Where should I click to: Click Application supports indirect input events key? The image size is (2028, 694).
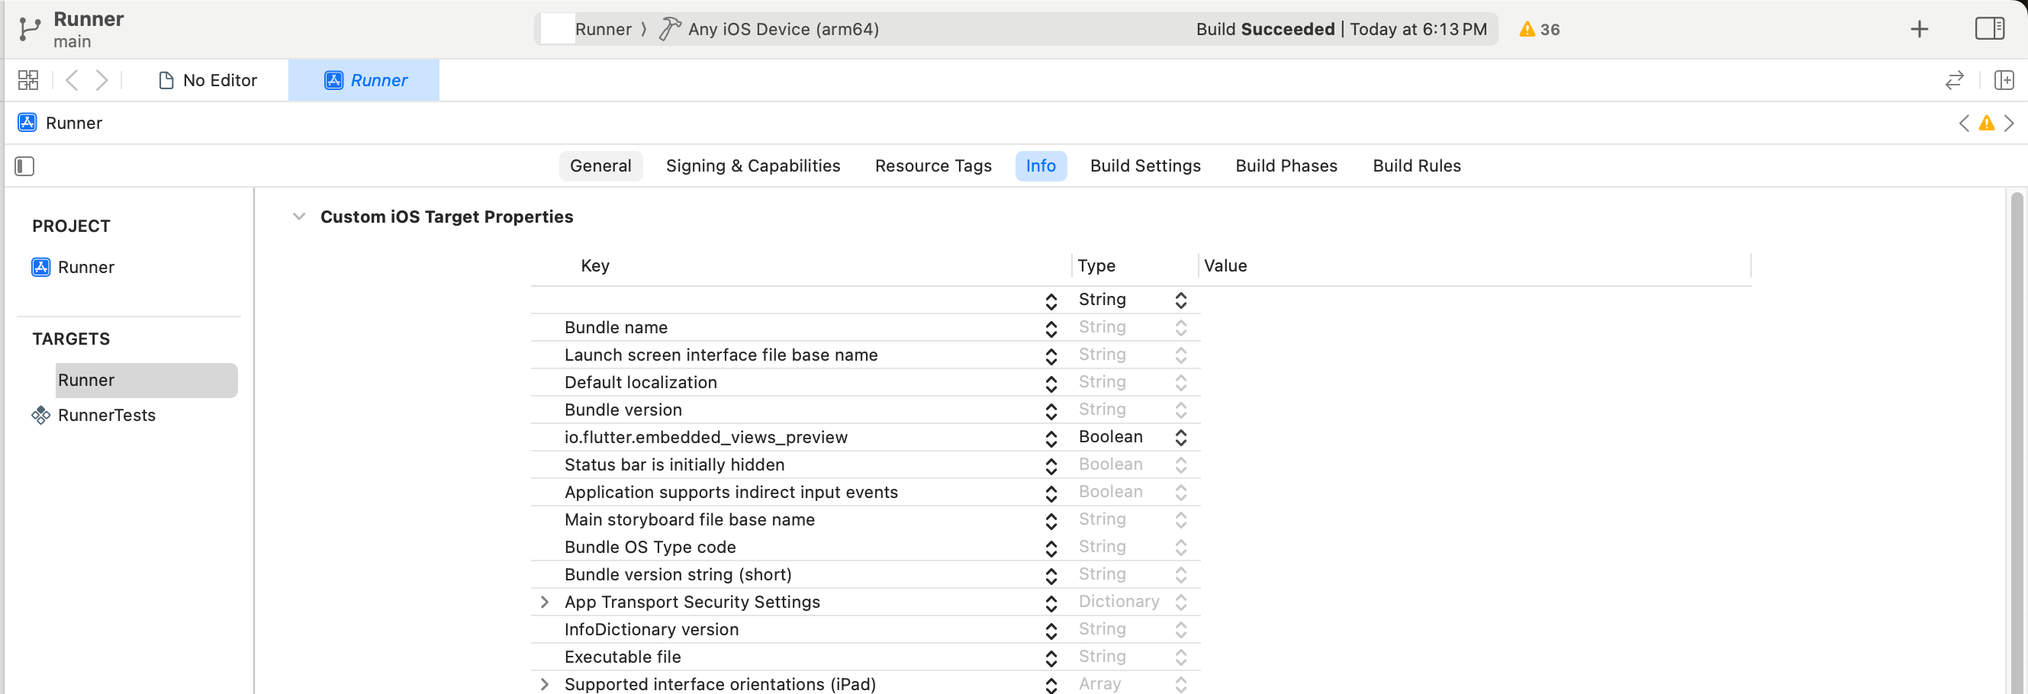pos(731,493)
